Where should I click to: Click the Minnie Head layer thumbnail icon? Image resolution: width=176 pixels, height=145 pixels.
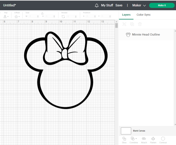pos(128,35)
